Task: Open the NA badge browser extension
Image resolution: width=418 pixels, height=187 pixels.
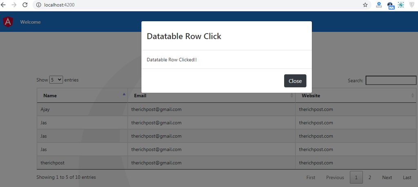Action: click(x=391, y=5)
